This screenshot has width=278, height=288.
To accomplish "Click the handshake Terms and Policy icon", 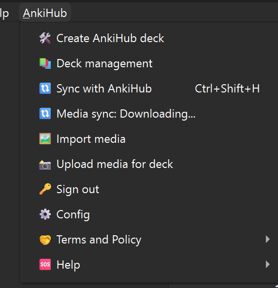I will 45,240.
